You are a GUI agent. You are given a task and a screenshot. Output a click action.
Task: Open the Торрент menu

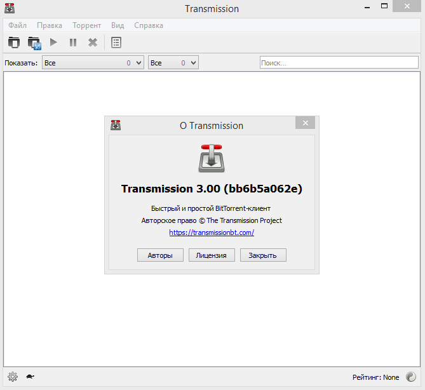[x=87, y=25]
